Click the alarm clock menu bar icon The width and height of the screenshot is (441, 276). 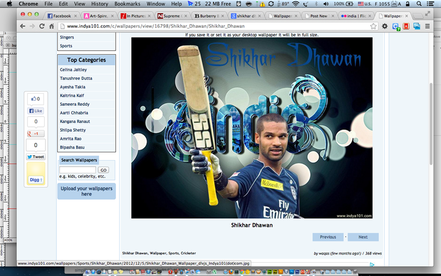(239, 4)
